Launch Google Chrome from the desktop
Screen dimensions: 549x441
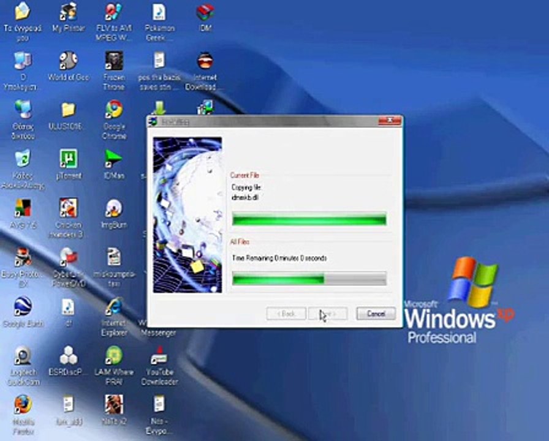click(x=114, y=110)
